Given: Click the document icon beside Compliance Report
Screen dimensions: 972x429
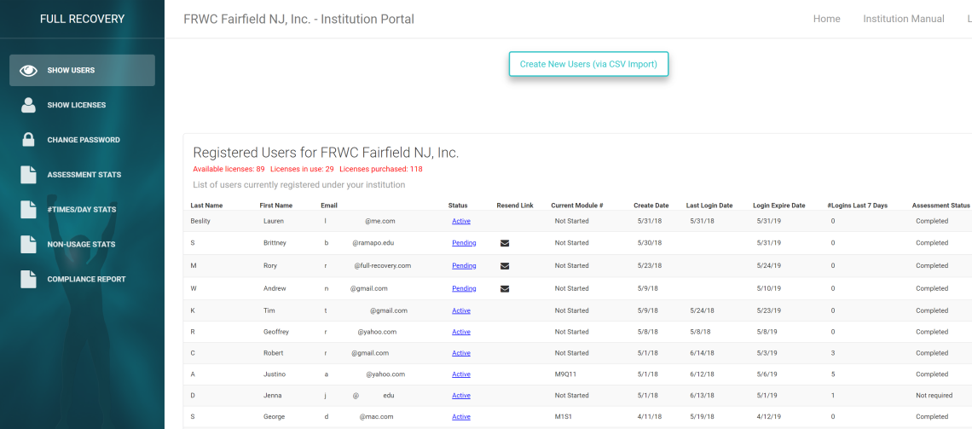Looking at the screenshot, I should [x=28, y=279].
